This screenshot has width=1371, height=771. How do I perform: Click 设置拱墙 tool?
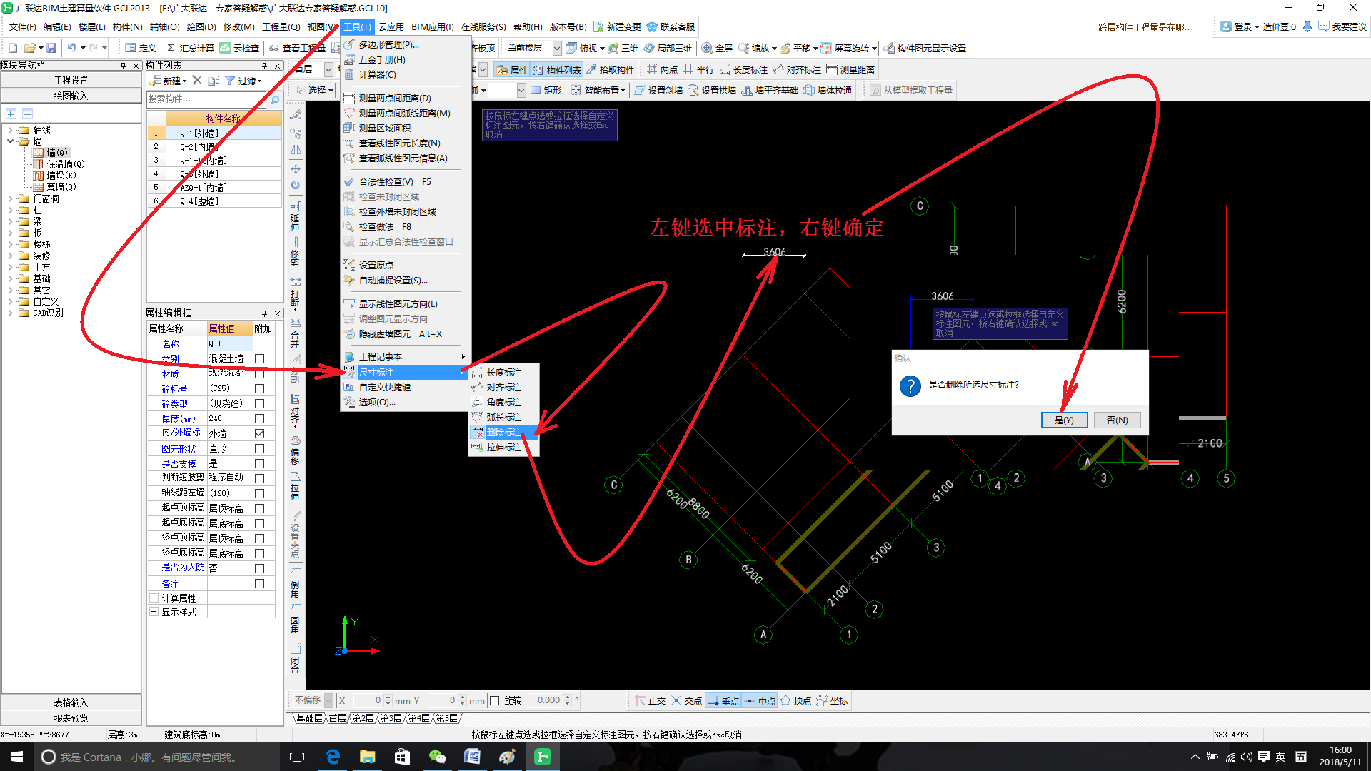tap(712, 90)
